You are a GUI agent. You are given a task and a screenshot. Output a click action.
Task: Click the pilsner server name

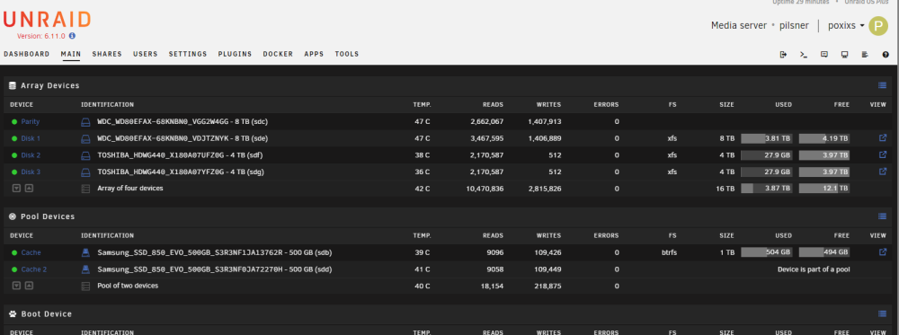[794, 26]
